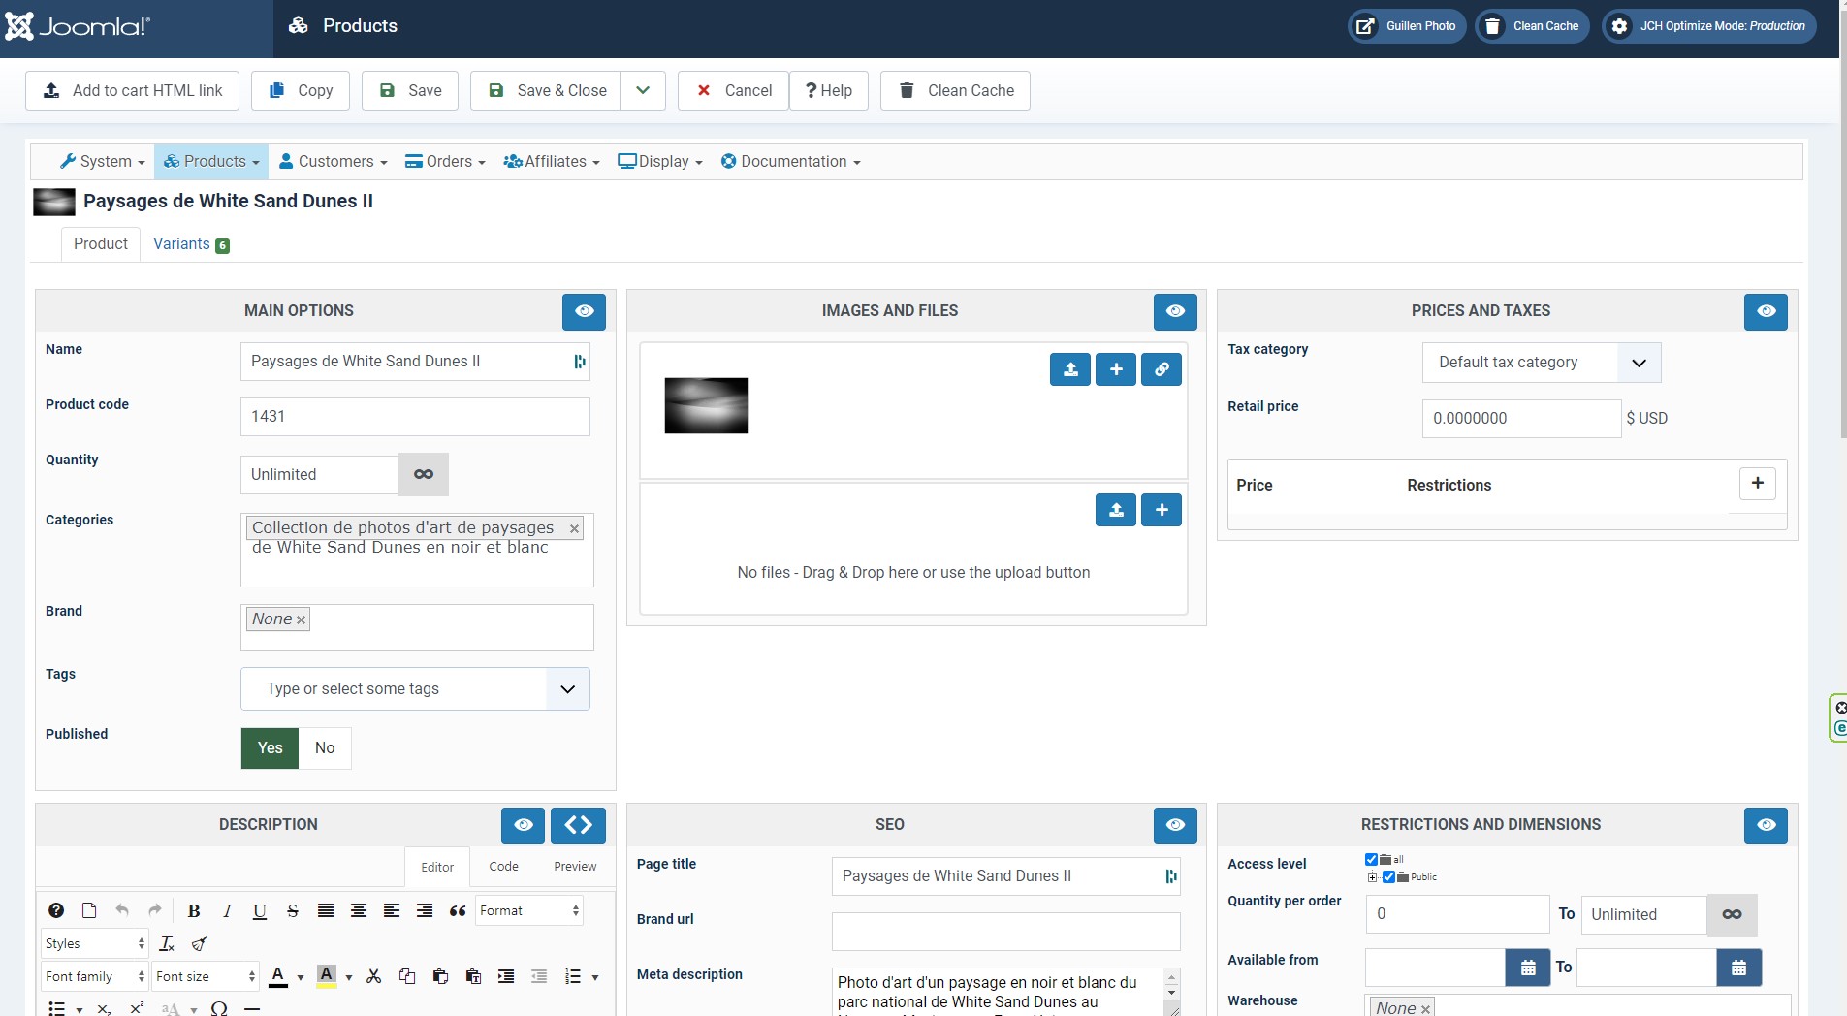Open the Orders menu
The width and height of the screenshot is (1847, 1016).
[445, 162]
